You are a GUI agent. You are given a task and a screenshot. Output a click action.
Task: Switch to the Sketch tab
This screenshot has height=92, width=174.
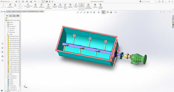14,11
